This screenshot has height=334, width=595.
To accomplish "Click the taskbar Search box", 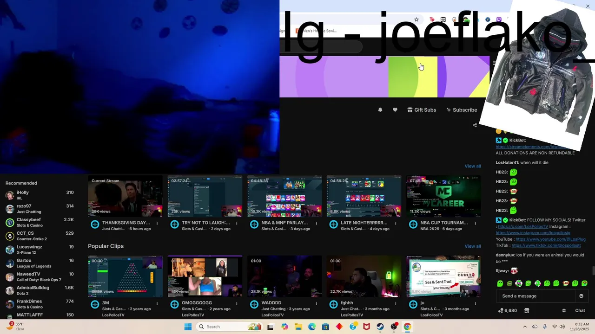I will point(230,327).
